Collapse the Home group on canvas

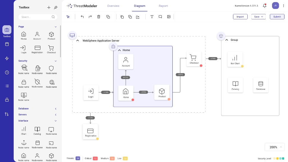pos(119,50)
